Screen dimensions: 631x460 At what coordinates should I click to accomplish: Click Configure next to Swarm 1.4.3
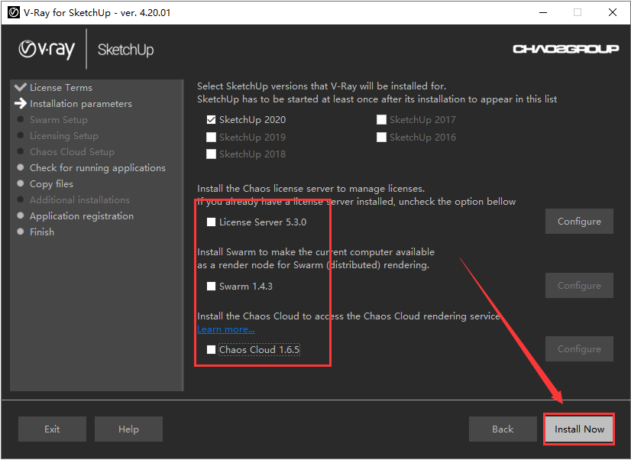pyautogui.click(x=579, y=285)
